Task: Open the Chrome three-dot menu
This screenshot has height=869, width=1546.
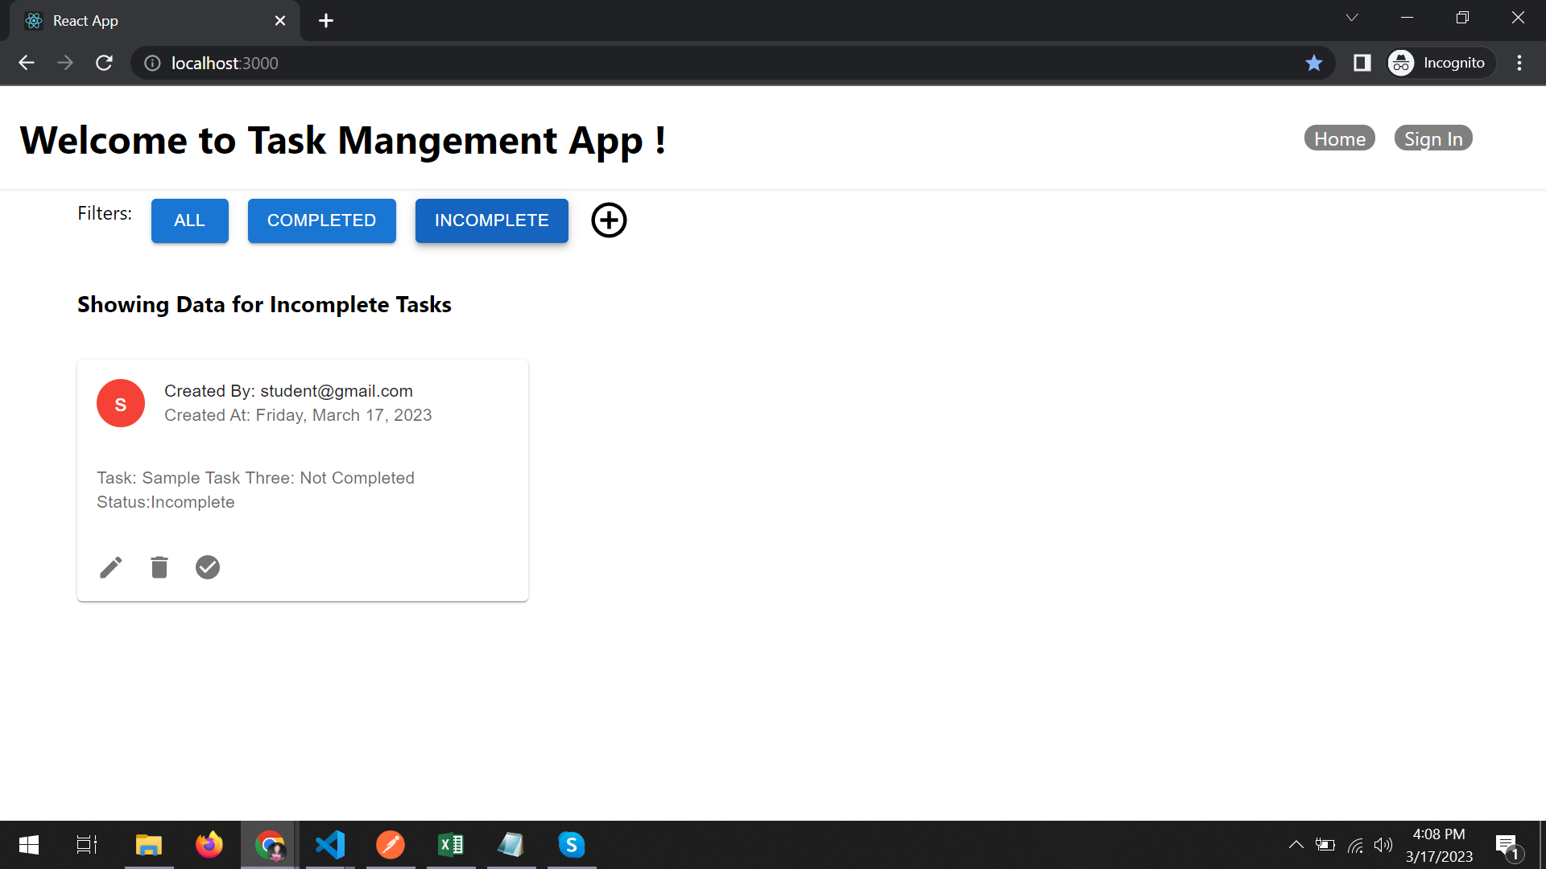Action: point(1519,63)
